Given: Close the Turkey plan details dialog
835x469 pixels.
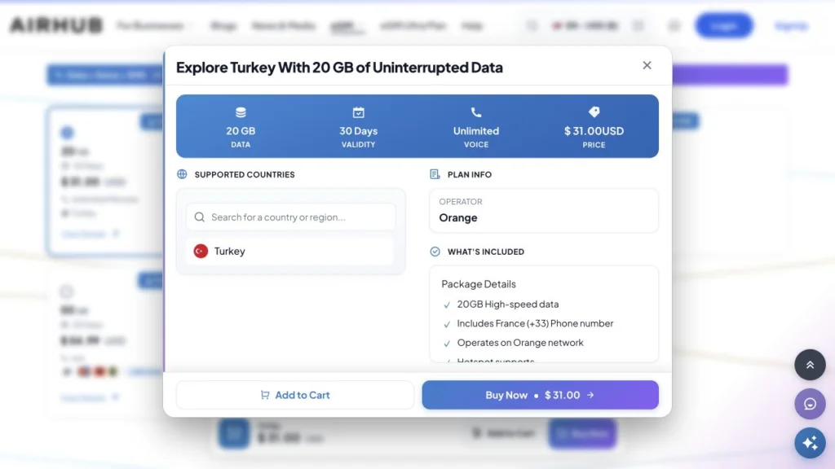Looking at the screenshot, I should (647, 65).
